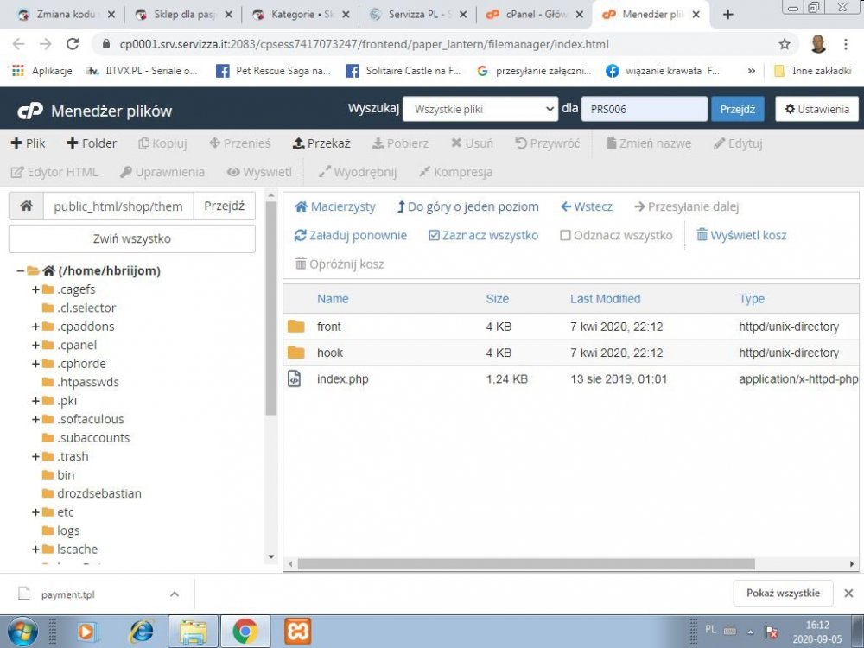Click Przesyłanie dalej forward link
Screen dimensions: 864x648
click(x=687, y=206)
